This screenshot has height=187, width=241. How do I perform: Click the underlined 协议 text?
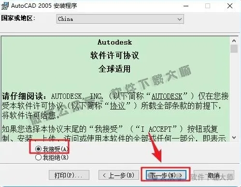[118, 106]
